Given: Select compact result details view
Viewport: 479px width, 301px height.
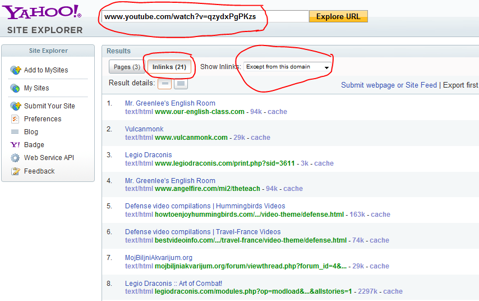Looking at the screenshot, I should (164, 84).
